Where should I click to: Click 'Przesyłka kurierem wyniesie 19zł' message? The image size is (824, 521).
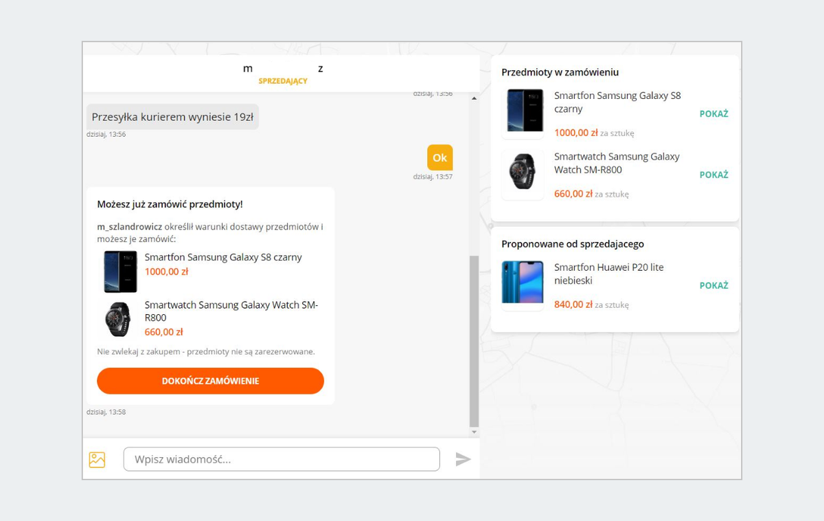[x=172, y=117]
